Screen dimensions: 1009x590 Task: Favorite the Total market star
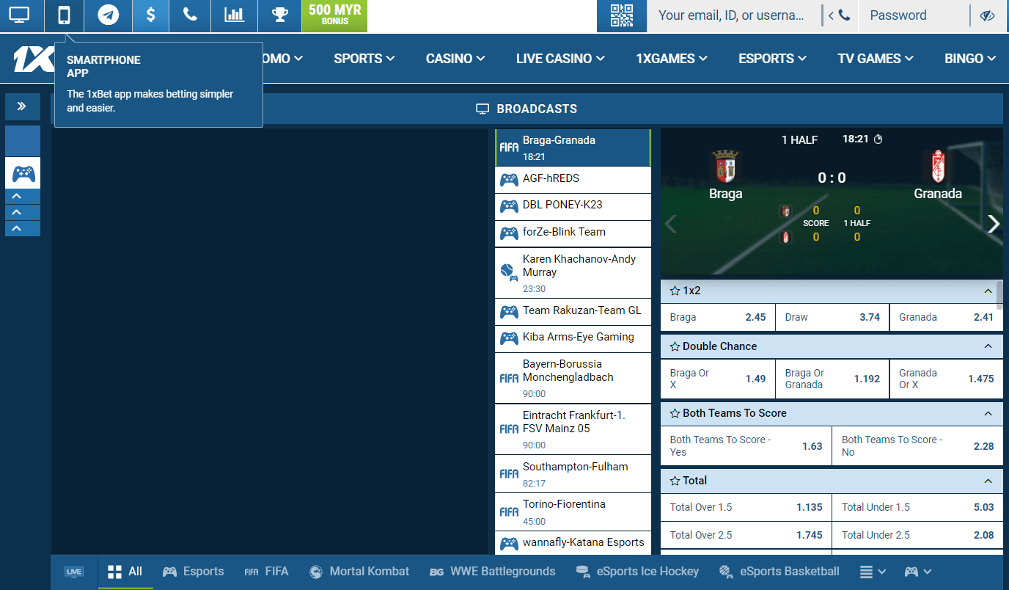pos(675,481)
